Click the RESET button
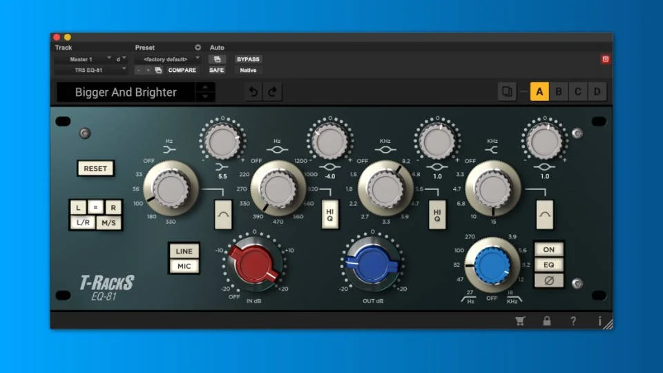 [x=95, y=169]
